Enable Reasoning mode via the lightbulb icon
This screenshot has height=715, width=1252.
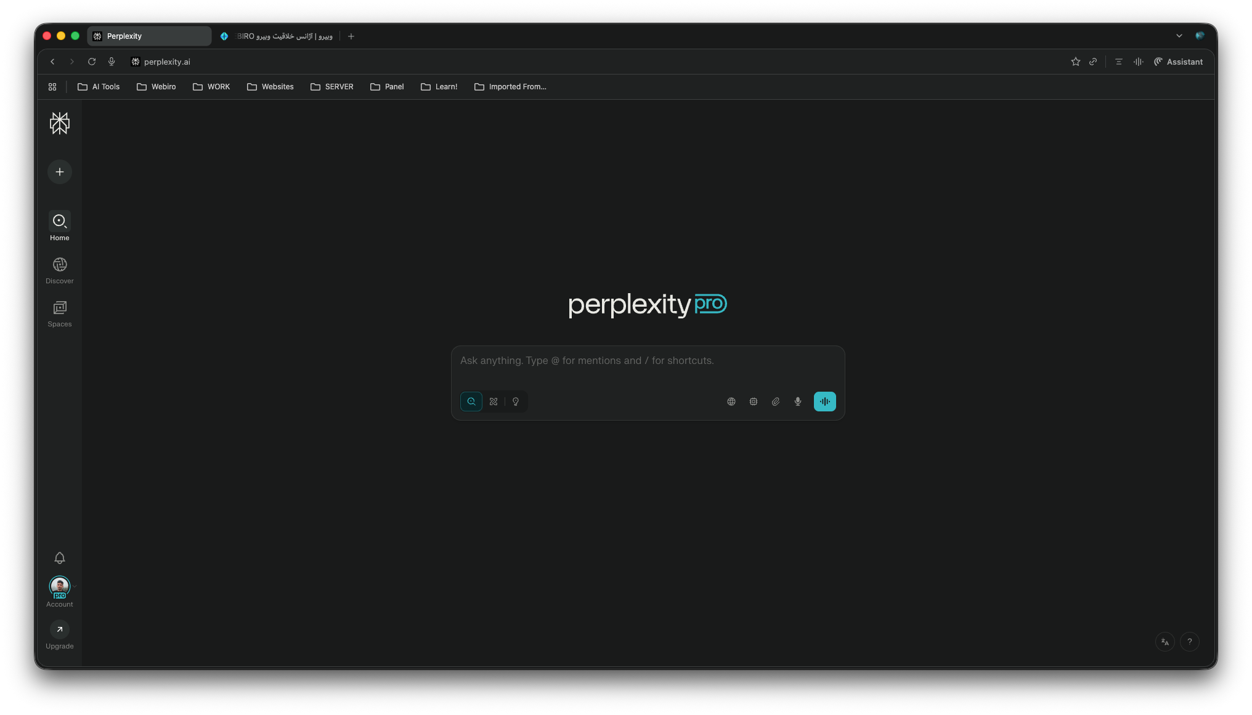tap(515, 401)
